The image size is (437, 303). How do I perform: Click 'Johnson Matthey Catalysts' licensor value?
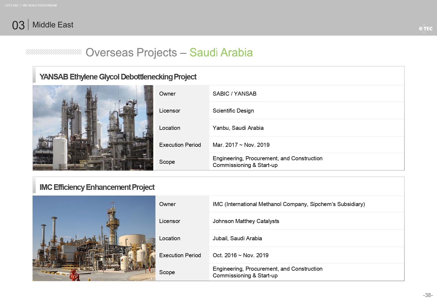point(246,221)
